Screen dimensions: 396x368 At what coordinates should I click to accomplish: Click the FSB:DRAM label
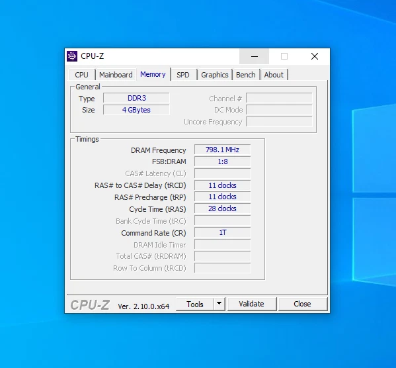tap(169, 161)
